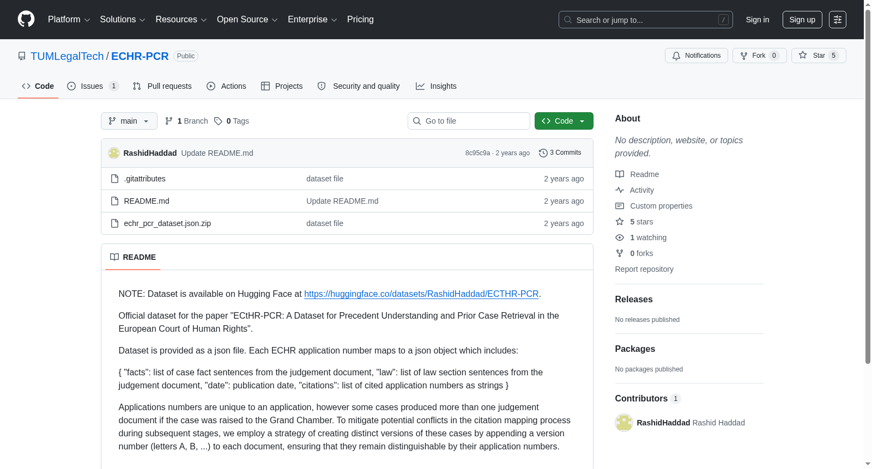Open the GitHub homepage logo
872x469 pixels.
(26, 20)
